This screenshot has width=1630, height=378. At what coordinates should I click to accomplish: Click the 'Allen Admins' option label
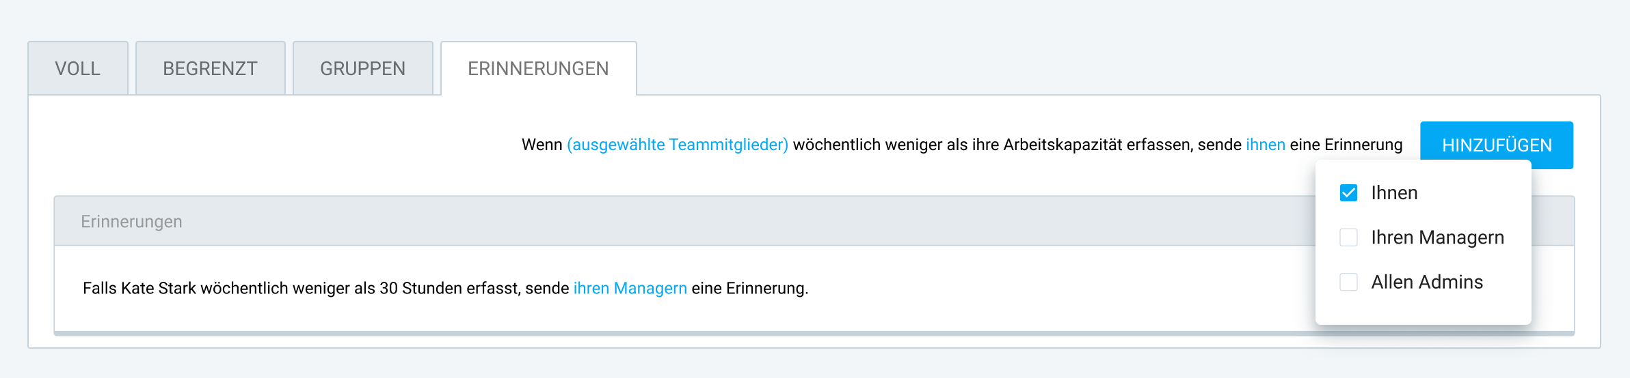pyautogui.click(x=1427, y=282)
